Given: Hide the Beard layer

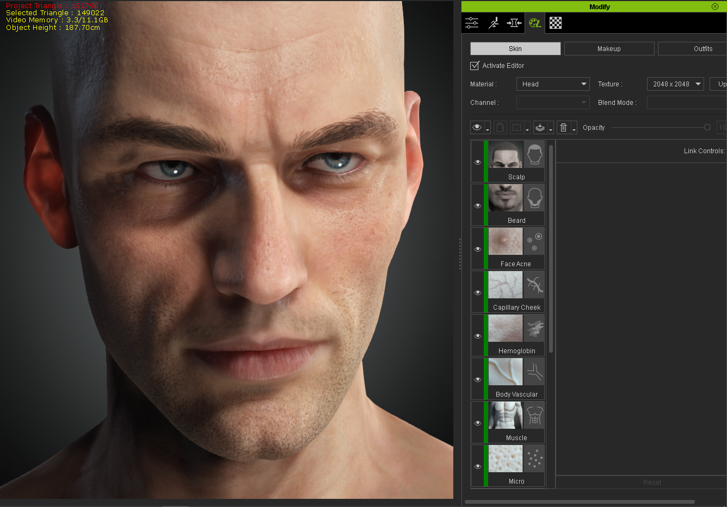Looking at the screenshot, I should tap(478, 205).
